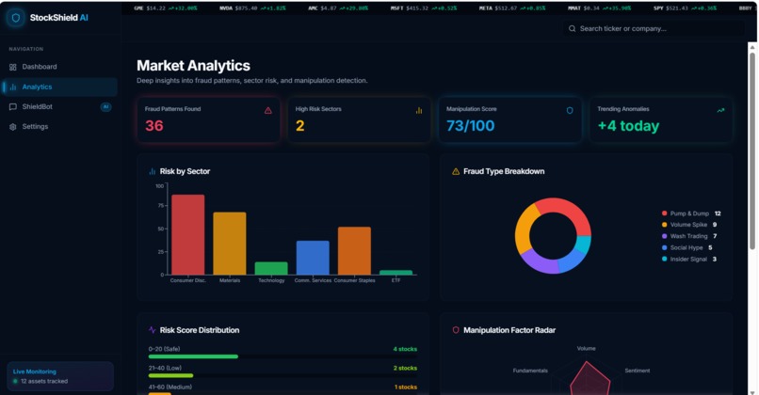Image resolution: width=759 pixels, height=395 pixels.
Task: Click the green live status dot
Action: point(15,382)
